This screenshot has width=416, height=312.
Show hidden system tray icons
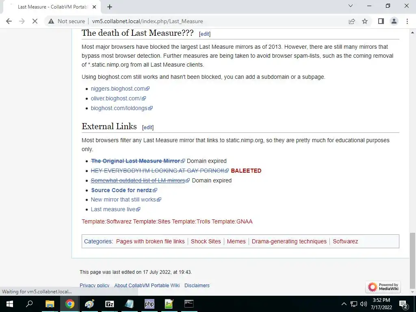tap(344, 304)
